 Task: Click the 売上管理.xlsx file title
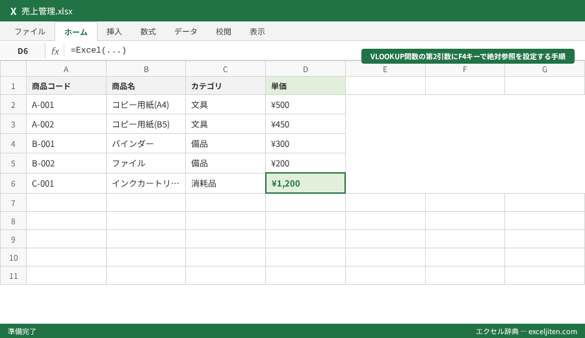(47, 11)
